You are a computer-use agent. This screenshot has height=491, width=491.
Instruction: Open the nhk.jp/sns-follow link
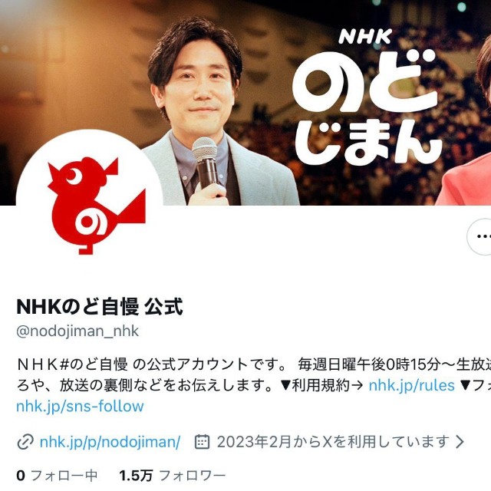point(80,406)
